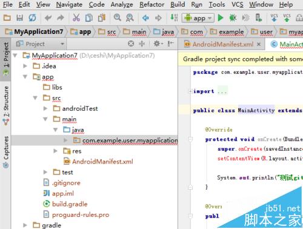Select app in the breadcrumb bar
Image resolution: width=303 pixels, height=229 pixels.
pos(81,32)
